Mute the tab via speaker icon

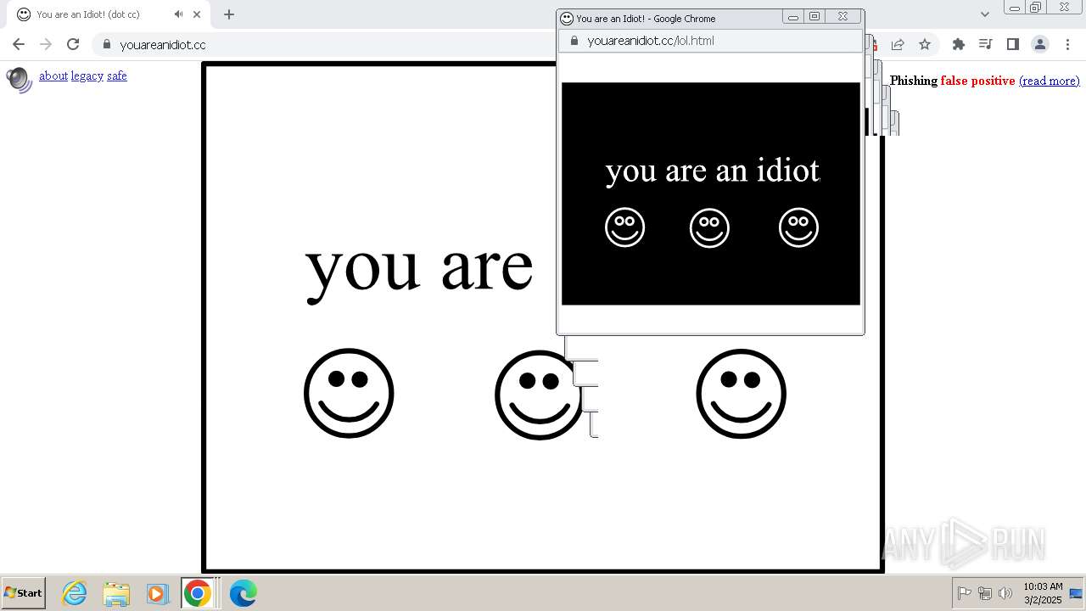pyautogui.click(x=179, y=14)
